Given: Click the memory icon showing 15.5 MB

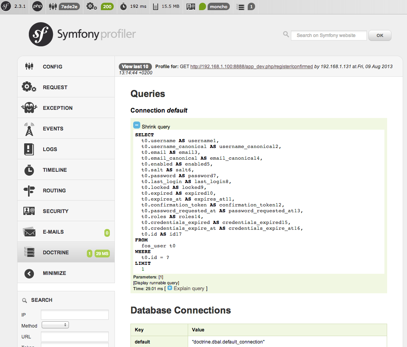Looking at the screenshot, I should tap(156, 7).
